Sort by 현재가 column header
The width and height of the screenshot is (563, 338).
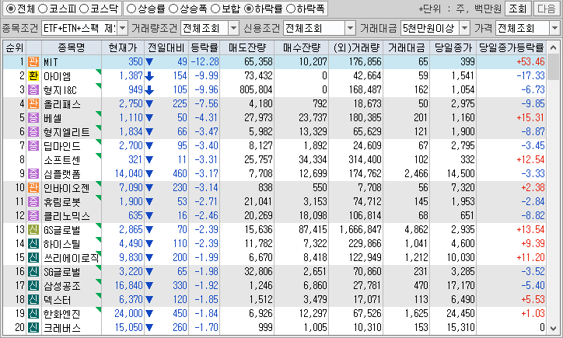tap(123, 47)
